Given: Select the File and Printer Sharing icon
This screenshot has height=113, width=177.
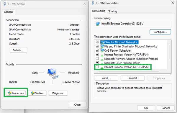Looking at the screenshot, I should pos(102,46).
